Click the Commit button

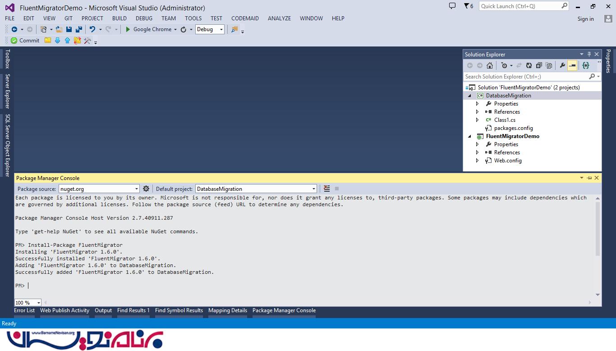click(x=25, y=41)
